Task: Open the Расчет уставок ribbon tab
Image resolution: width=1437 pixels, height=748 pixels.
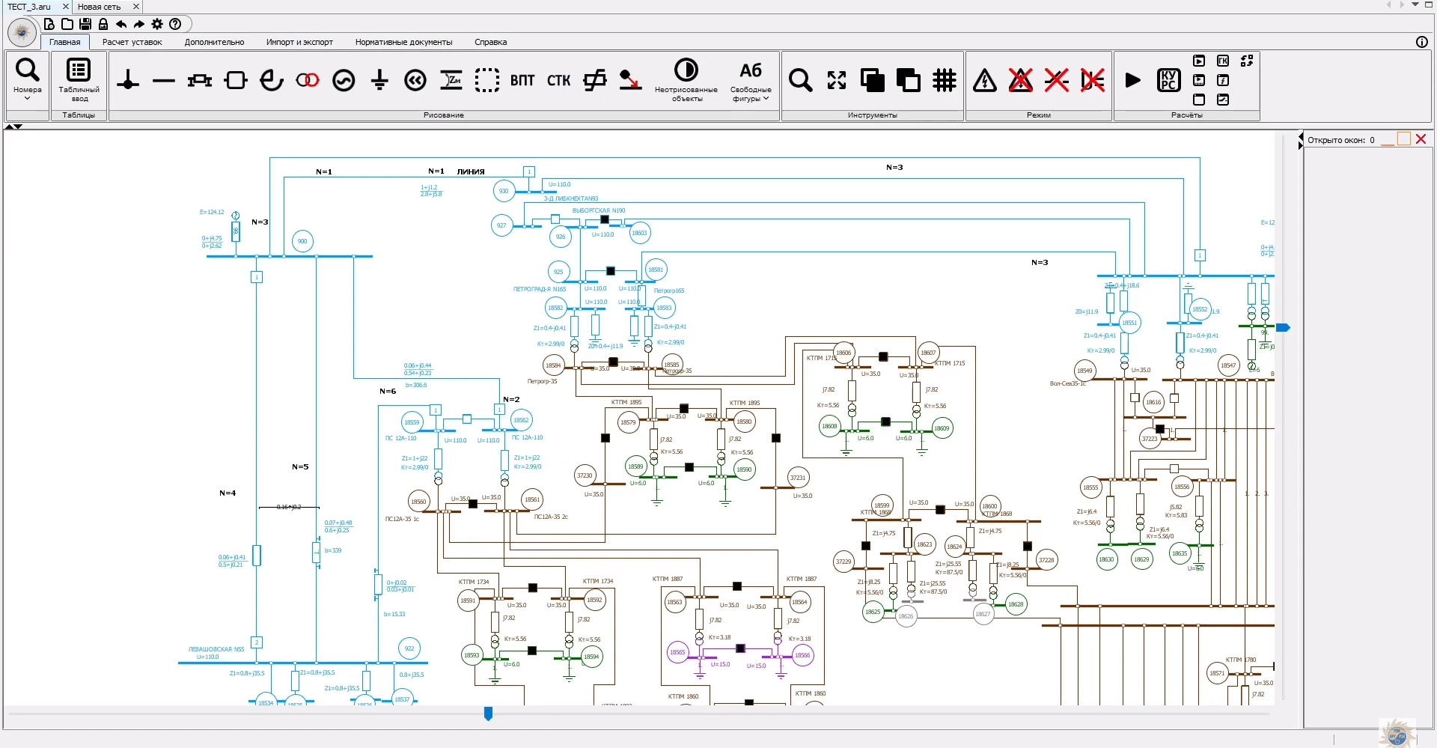Action: point(132,42)
